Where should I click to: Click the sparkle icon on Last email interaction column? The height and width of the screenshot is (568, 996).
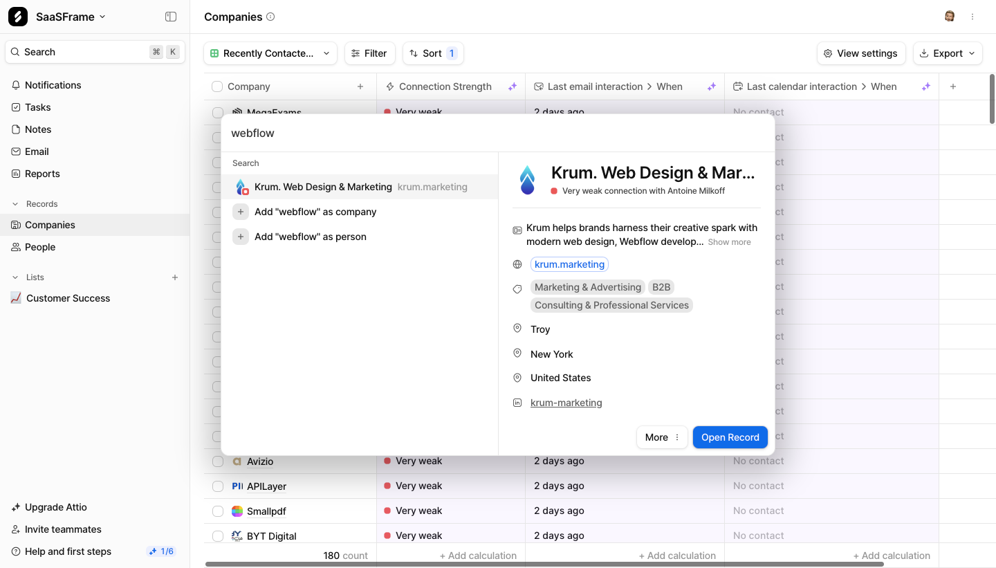pyautogui.click(x=712, y=86)
